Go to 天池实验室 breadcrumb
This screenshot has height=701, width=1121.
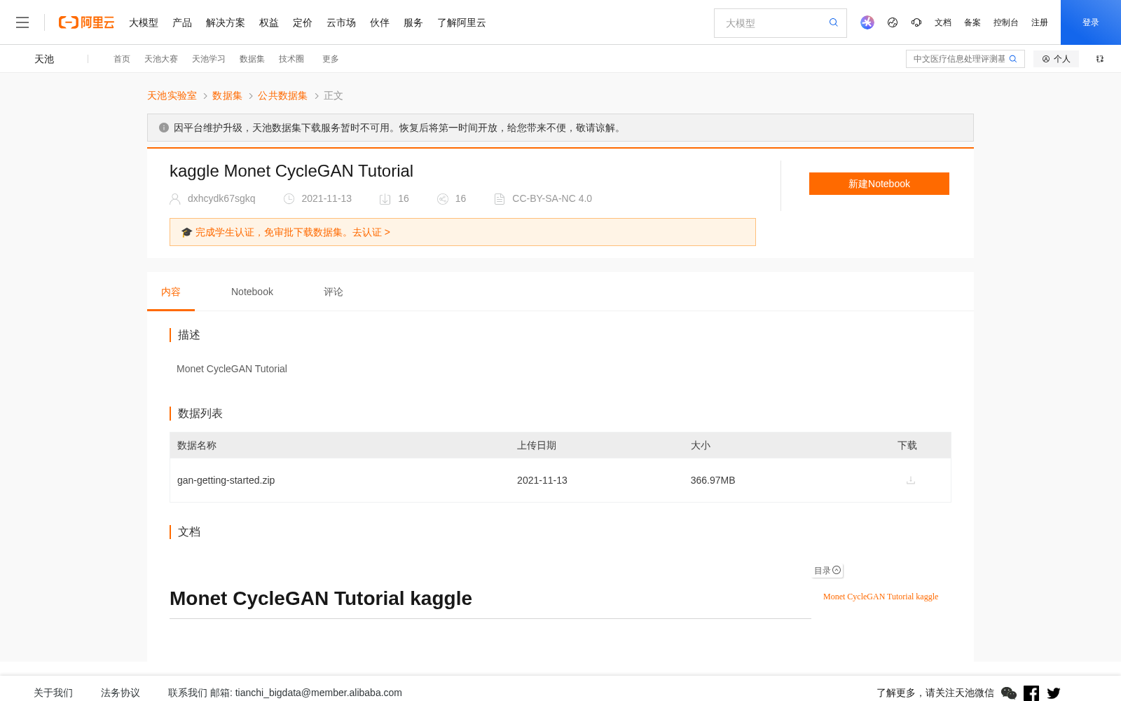click(x=172, y=95)
